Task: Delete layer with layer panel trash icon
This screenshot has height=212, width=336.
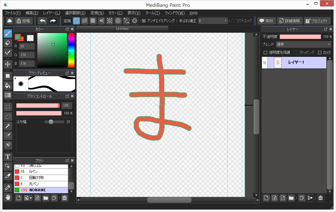Action: pyautogui.click(x=321, y=198)
